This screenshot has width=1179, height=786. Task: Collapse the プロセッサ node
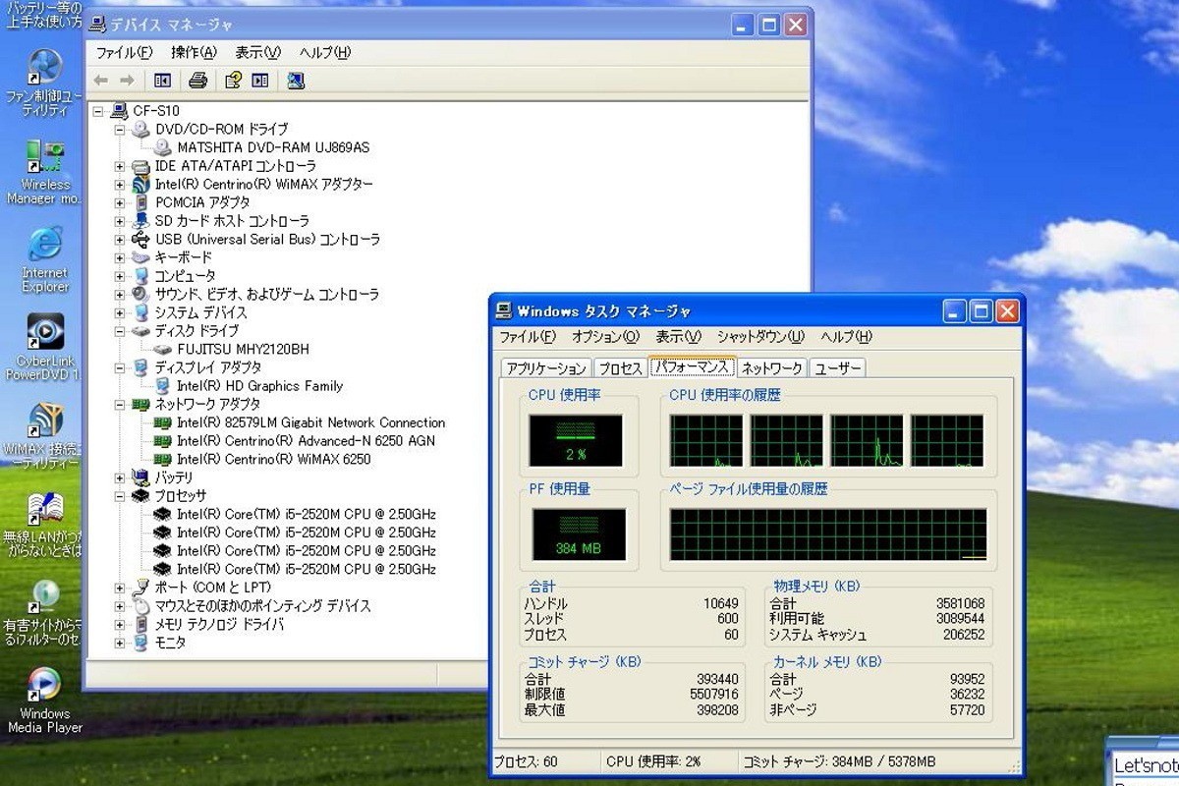click(x=120, y=496)
